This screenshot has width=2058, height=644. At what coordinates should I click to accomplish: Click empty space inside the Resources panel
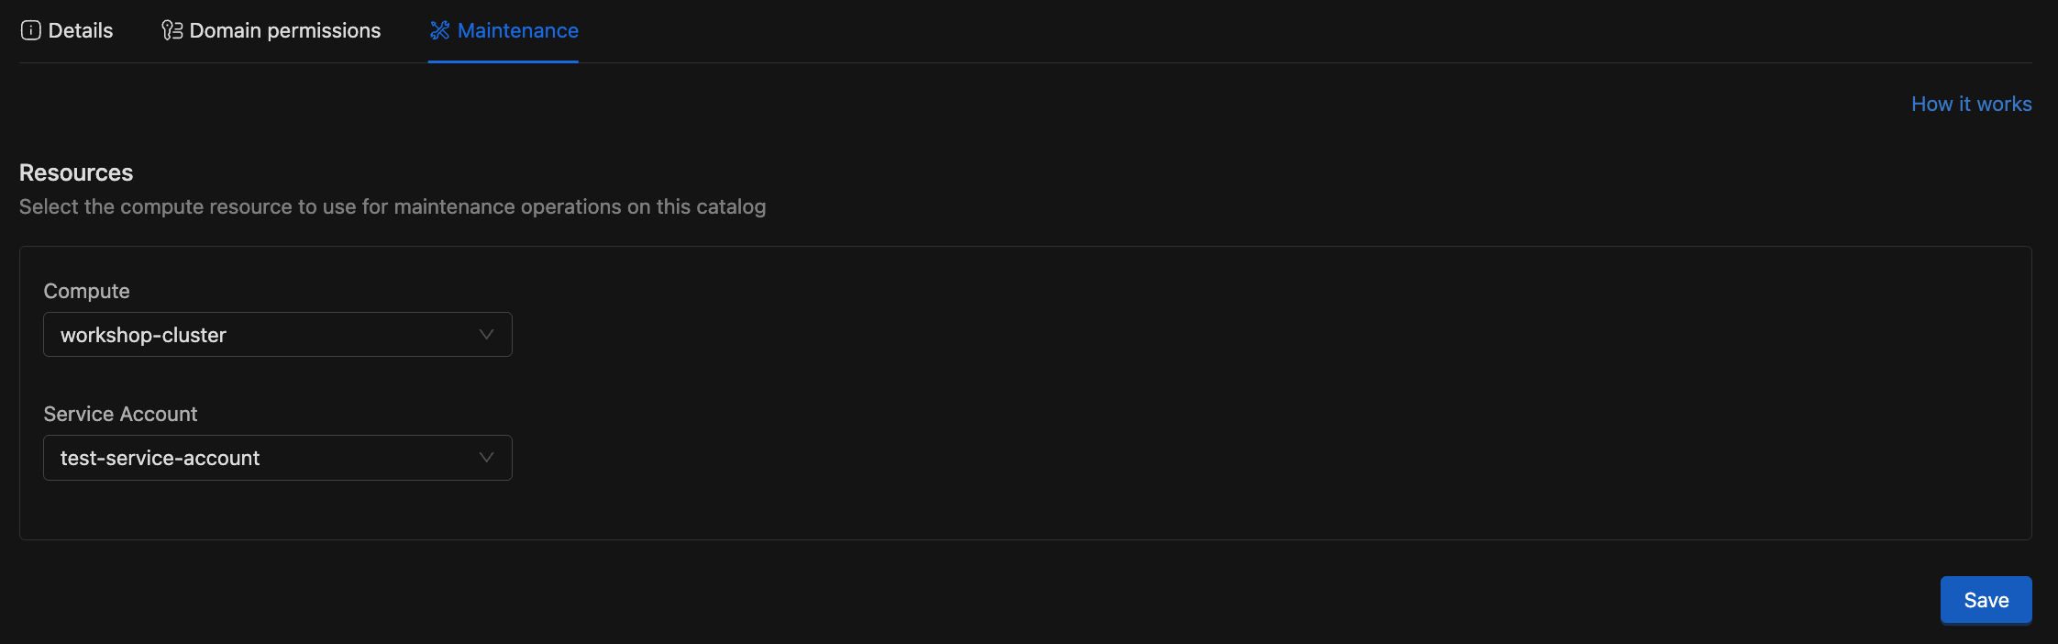tap(1192, 394)
